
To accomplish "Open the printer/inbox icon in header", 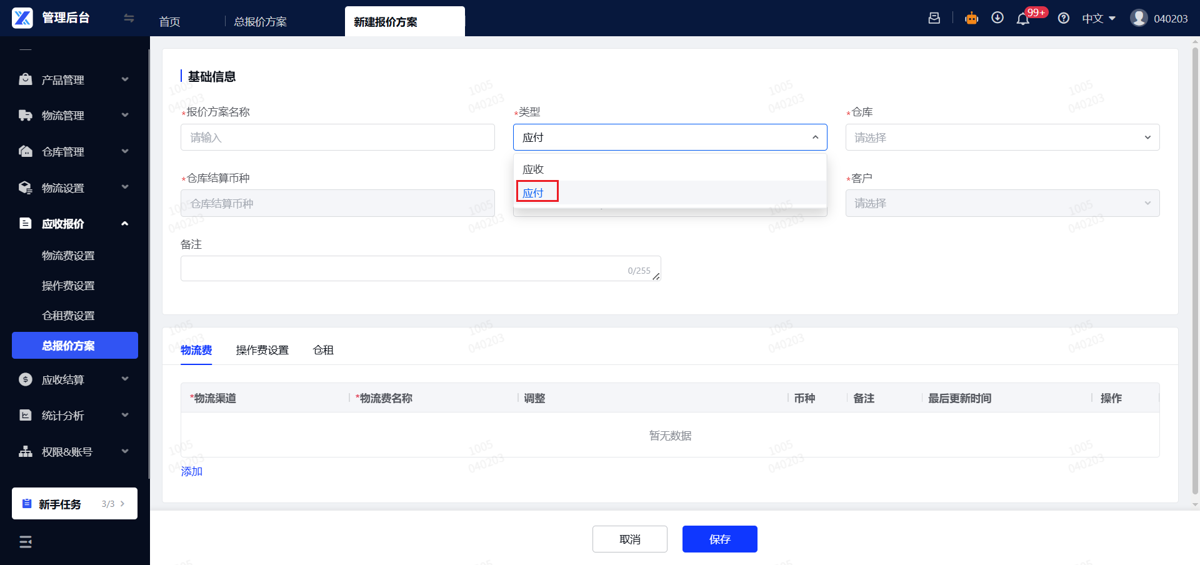I will [x=934, y=18].
